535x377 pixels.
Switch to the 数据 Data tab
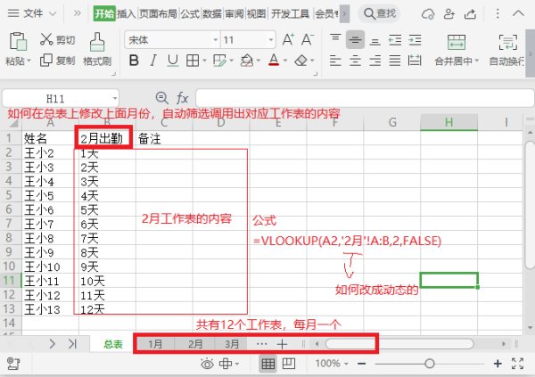pyautogui.click(x=212, y=13)
